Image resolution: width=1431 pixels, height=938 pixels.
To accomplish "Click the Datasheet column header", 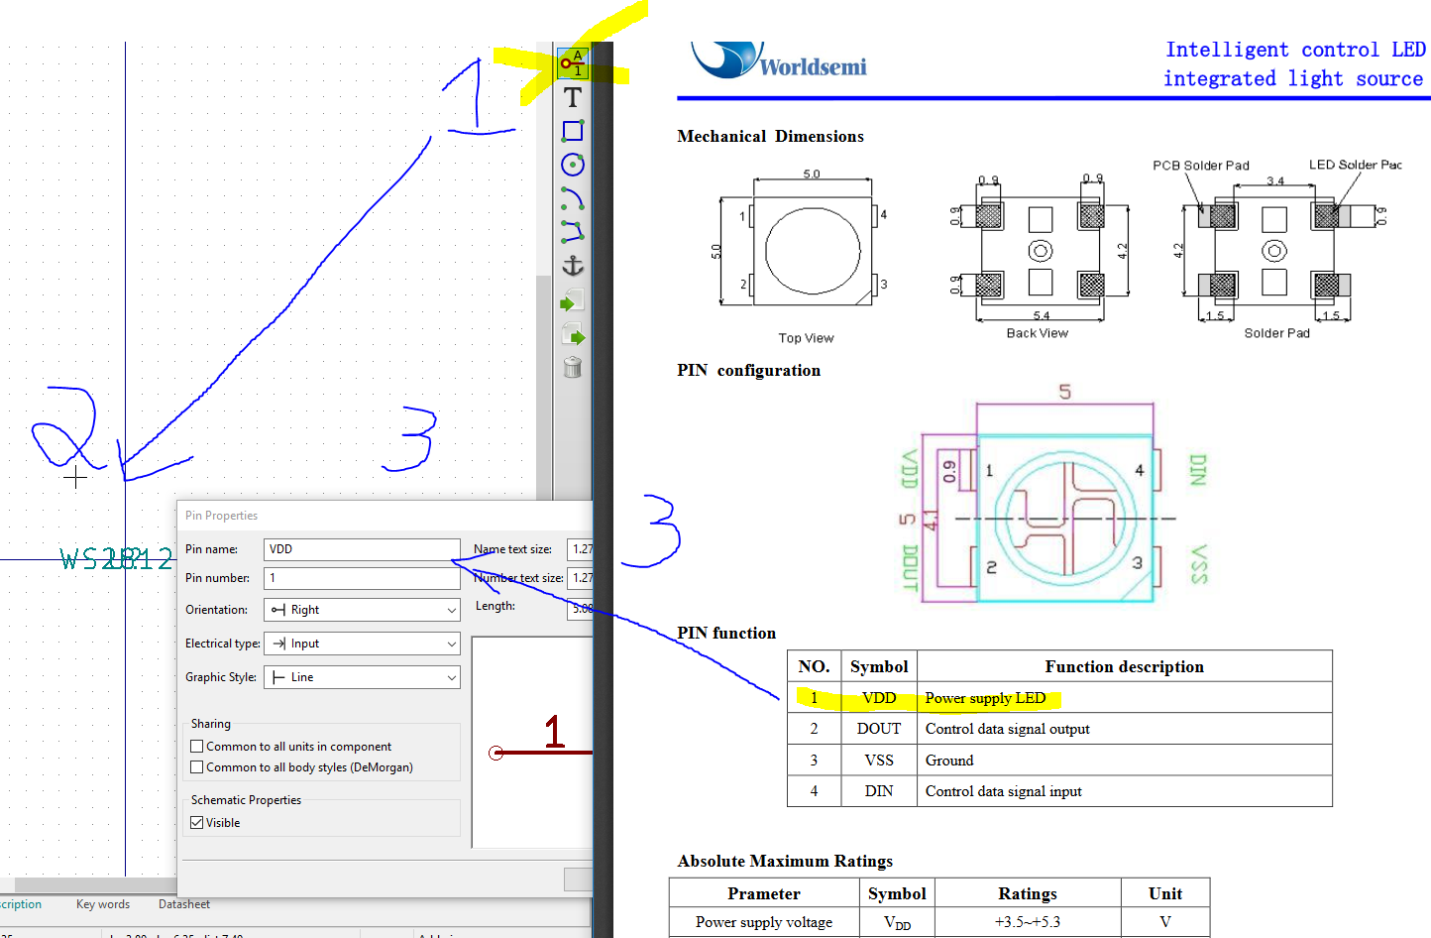I will point(184,904).
